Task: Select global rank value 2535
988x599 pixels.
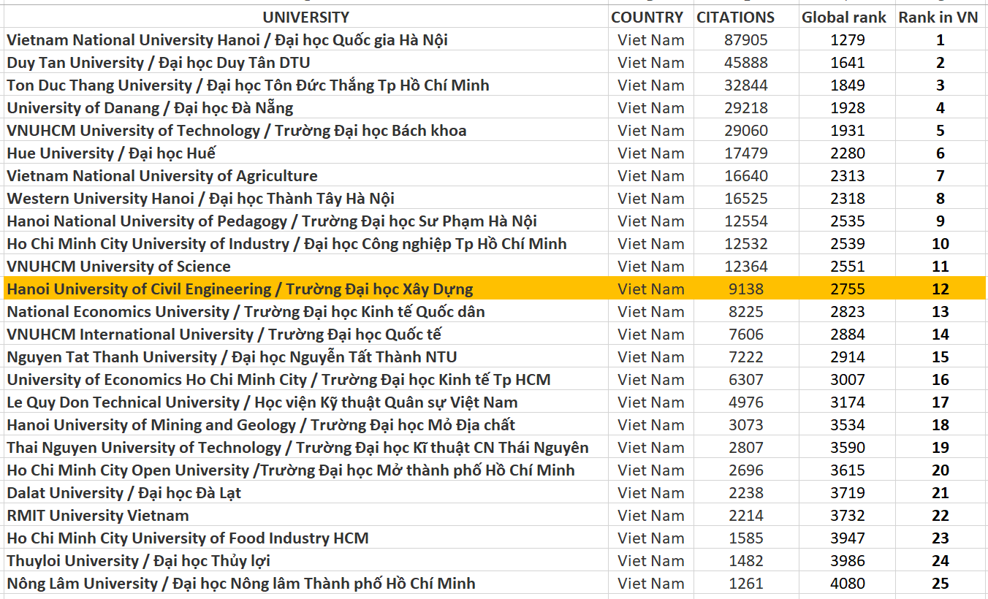Action: (847, 221)
